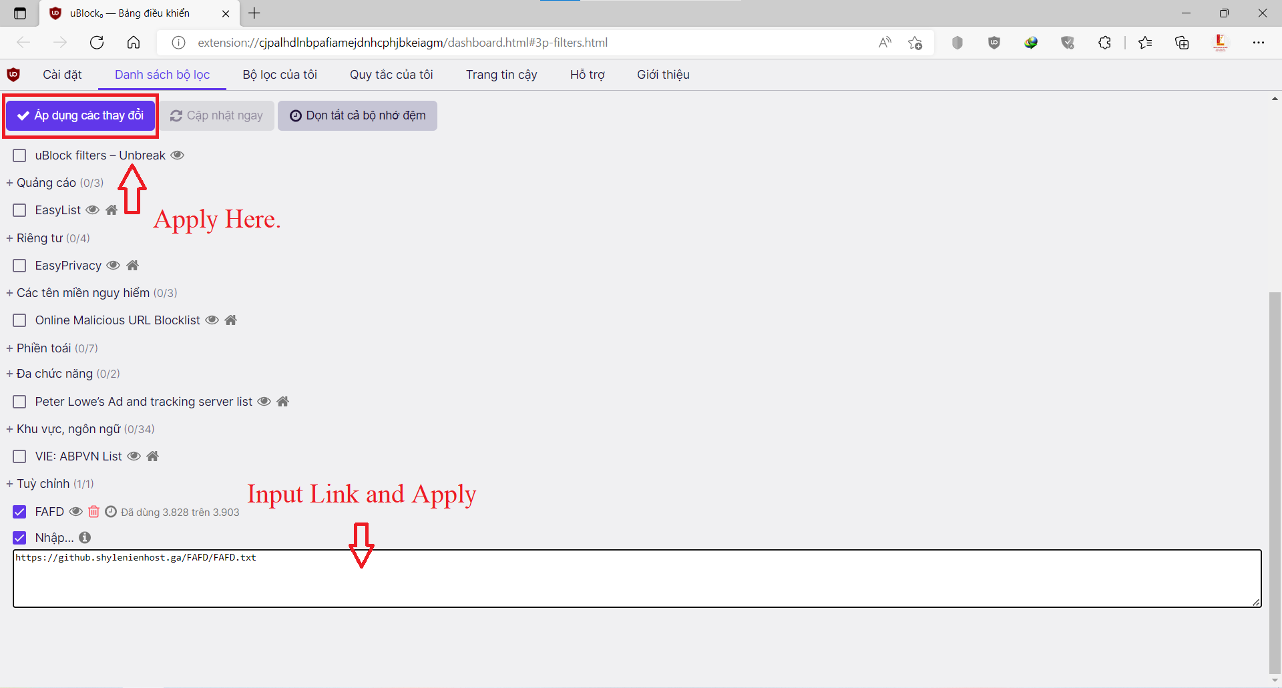This screenshot has height=688, width=1282.
Task: Open Extensions puzzle piece menu
Action: point(1104,43)
